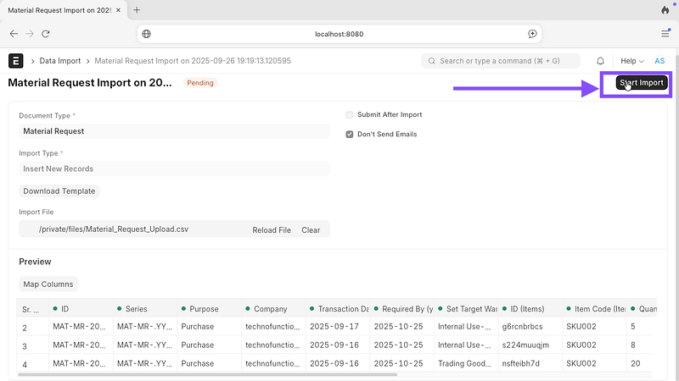This screenshot has height=381, width=679.
Task: Open the Document Type field
Action: click(174, 131)
